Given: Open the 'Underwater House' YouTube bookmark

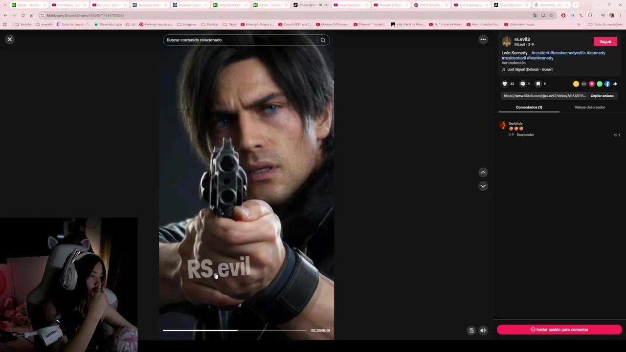Looking at the screenshot, I should (x=520, y=24).
